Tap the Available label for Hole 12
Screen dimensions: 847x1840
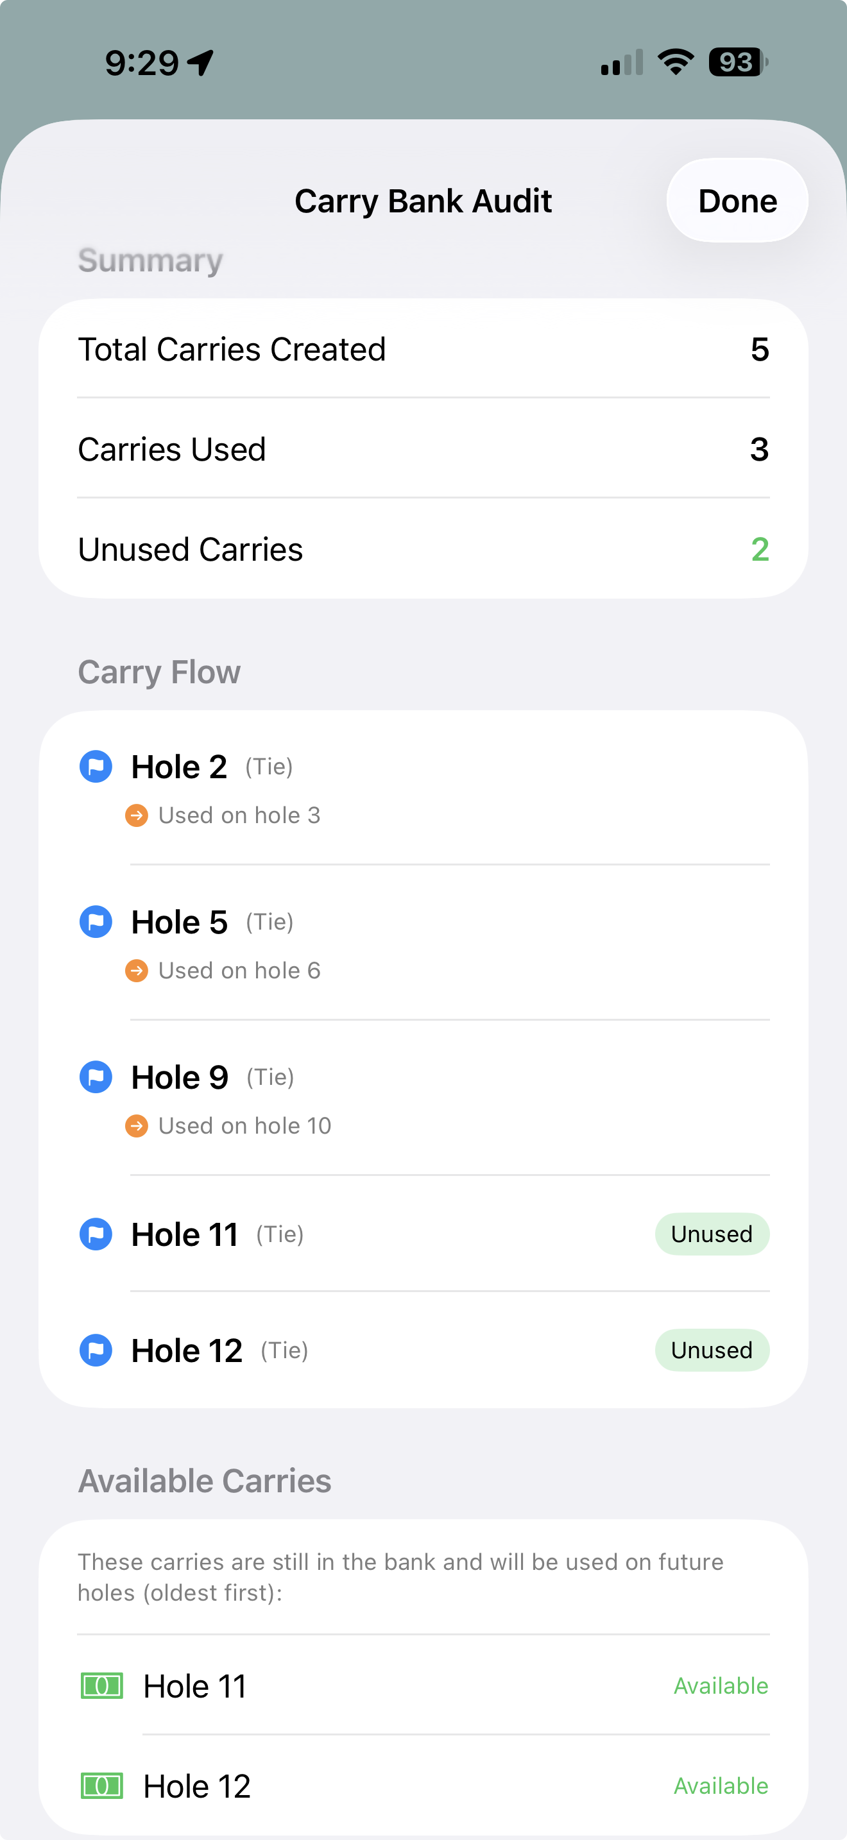721,1785
